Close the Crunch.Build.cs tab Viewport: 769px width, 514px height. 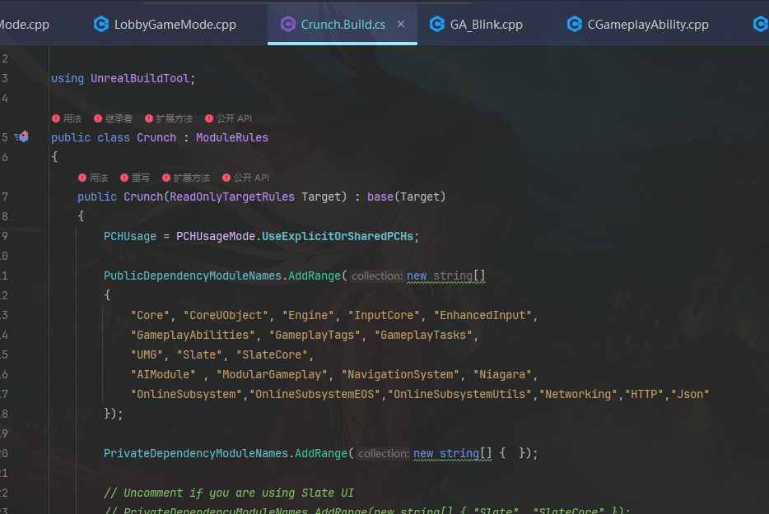(401, 24)
